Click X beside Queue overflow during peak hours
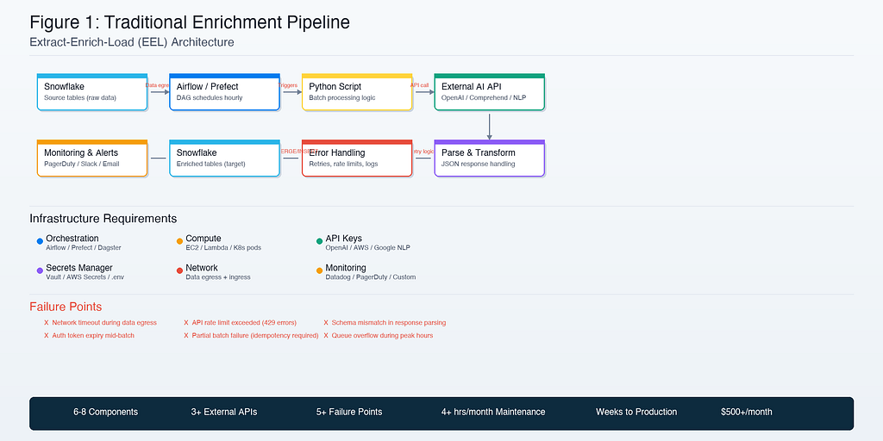883x441 pixels. [x=325, y=335]
